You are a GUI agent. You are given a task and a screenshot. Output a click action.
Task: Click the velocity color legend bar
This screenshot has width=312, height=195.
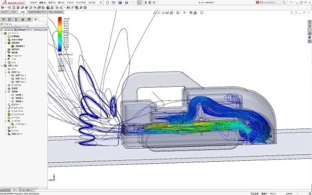point(60,34)
